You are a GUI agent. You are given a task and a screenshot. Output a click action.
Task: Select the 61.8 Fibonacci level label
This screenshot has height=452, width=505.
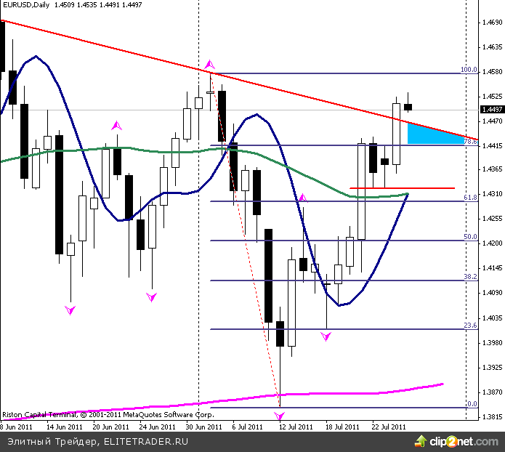pyautogui.click(x=470, y=197)
